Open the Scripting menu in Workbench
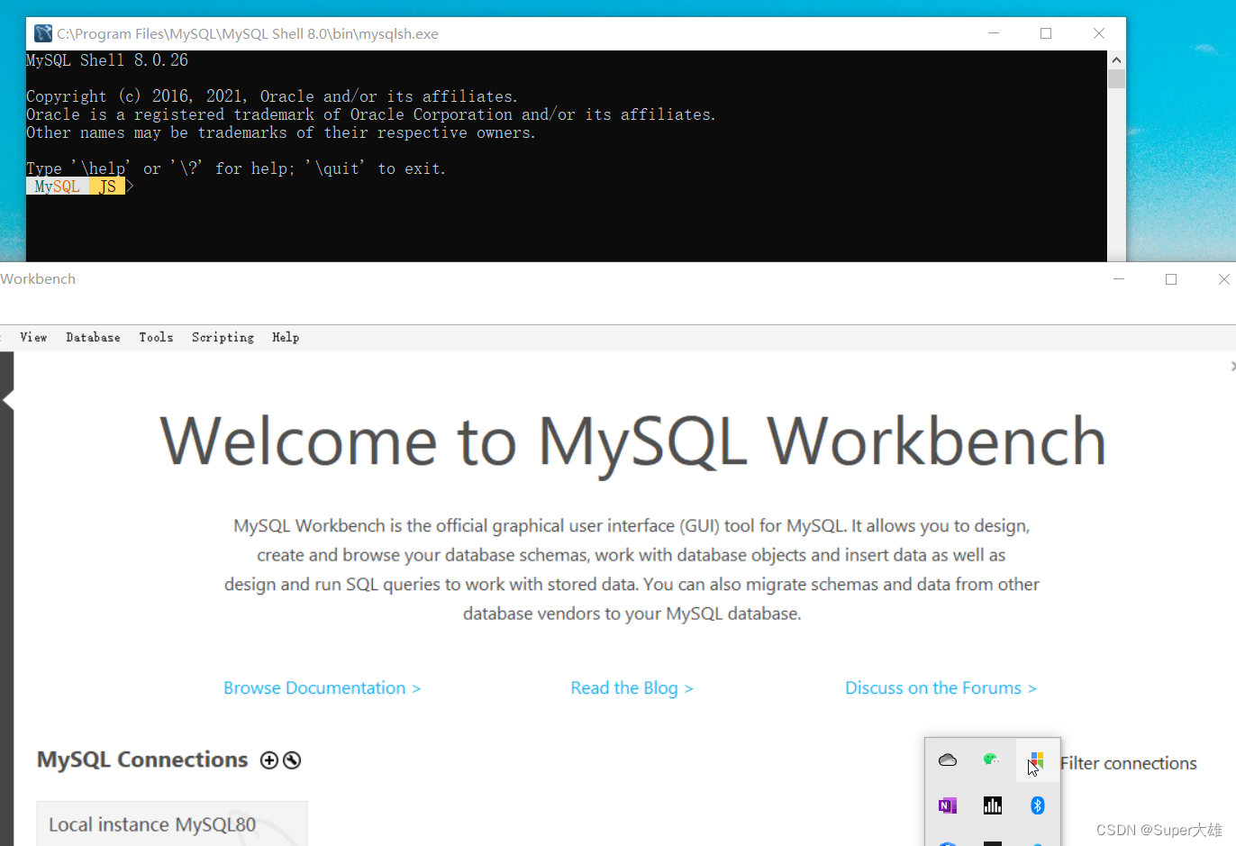 tap(223, 337)
